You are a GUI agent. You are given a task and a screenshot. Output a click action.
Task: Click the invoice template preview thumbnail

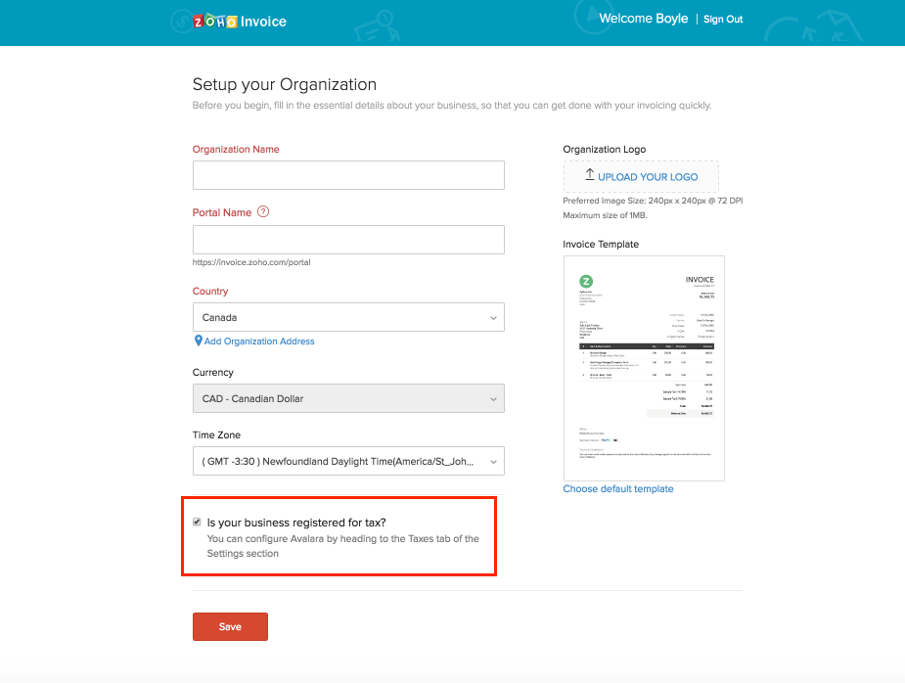tap(644, 368)
